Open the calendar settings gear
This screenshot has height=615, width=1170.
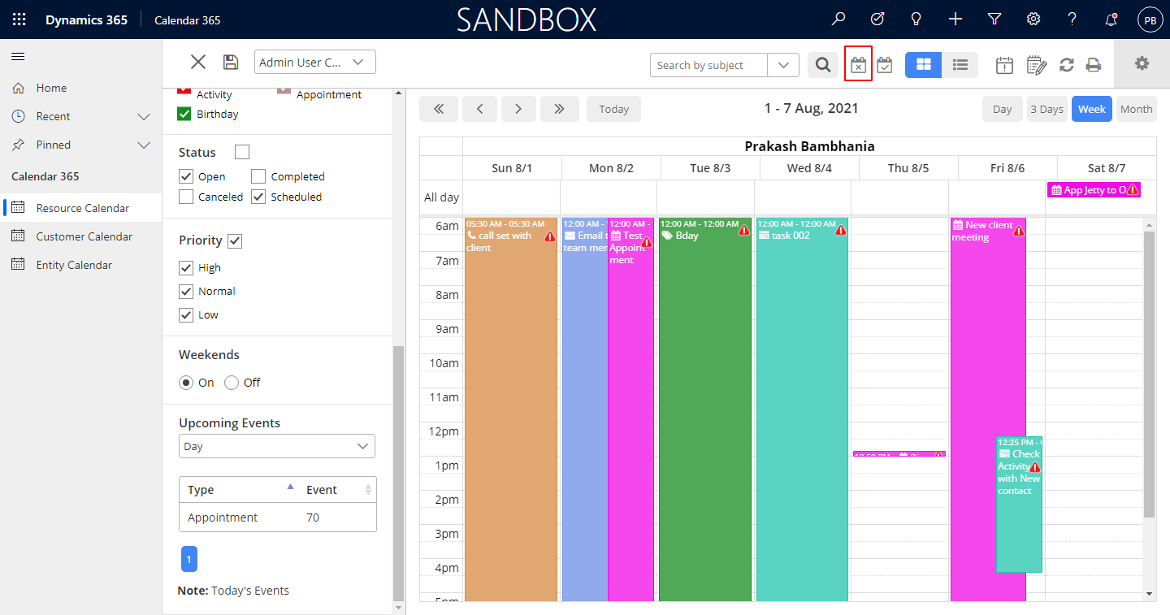1142,63
